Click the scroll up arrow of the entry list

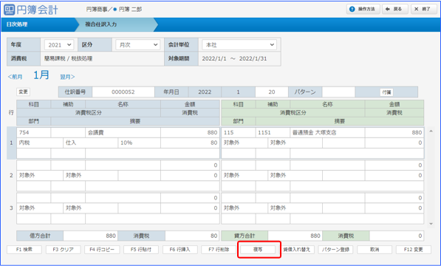431,132
